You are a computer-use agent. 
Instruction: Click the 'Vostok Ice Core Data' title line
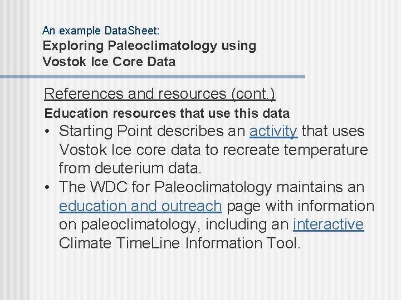pyautogui.click(x=109, y=62)
